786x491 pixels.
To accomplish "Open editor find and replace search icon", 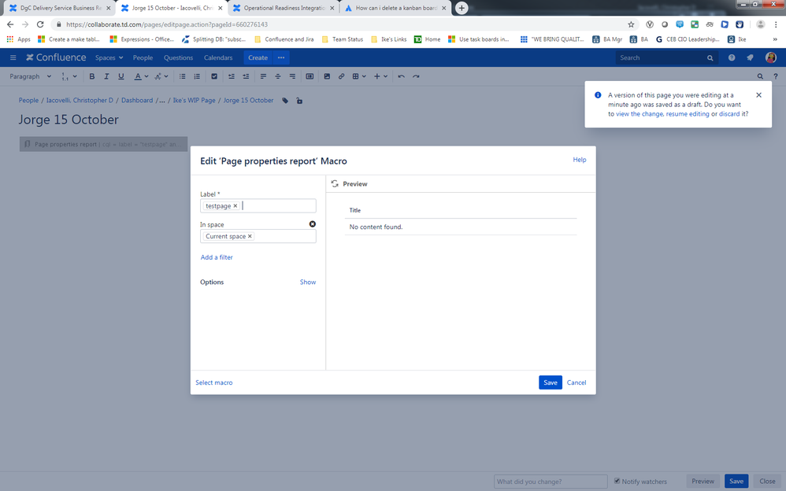I will click(760, 76).
